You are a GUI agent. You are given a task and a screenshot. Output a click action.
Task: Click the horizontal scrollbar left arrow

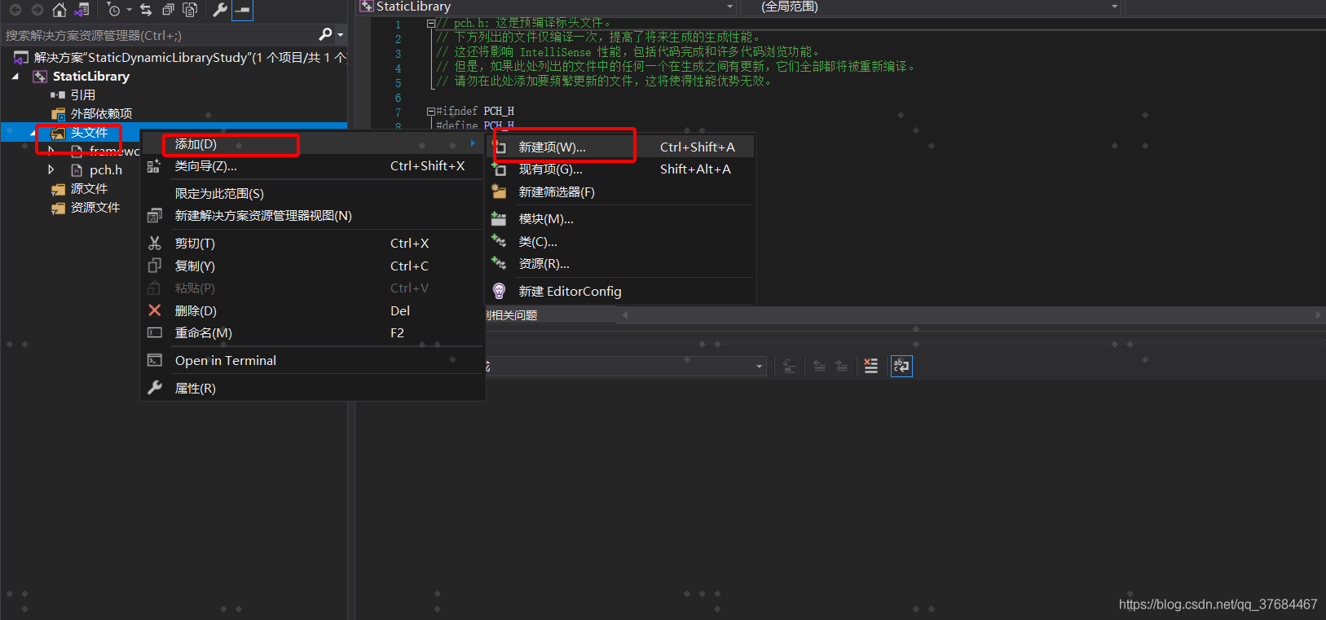tap(625, 314)
